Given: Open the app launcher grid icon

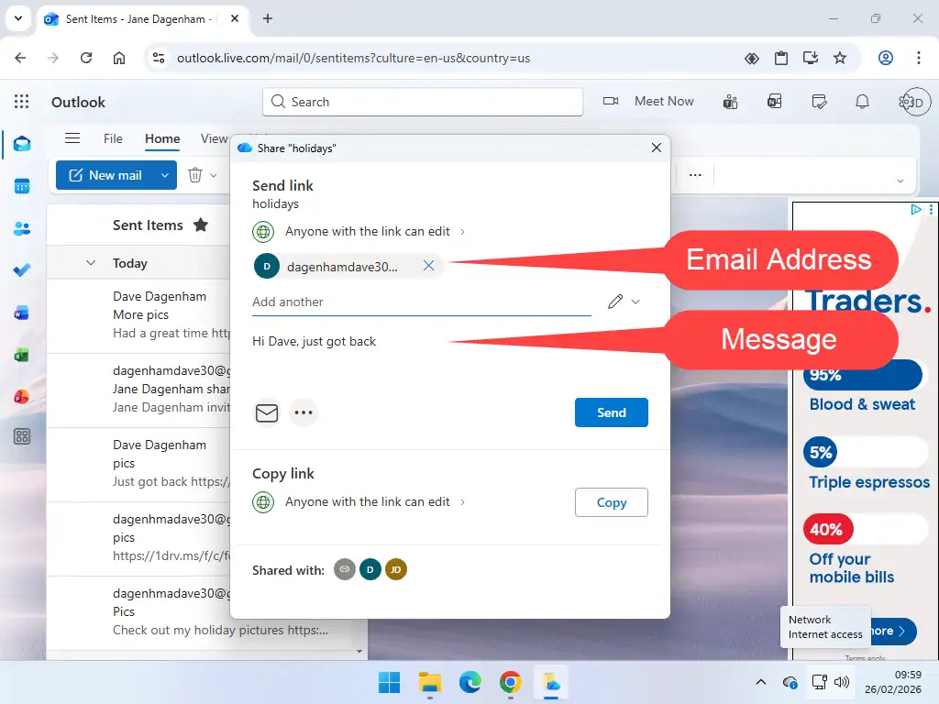Looking at the screenshot, I should click(x=21, y=101).
